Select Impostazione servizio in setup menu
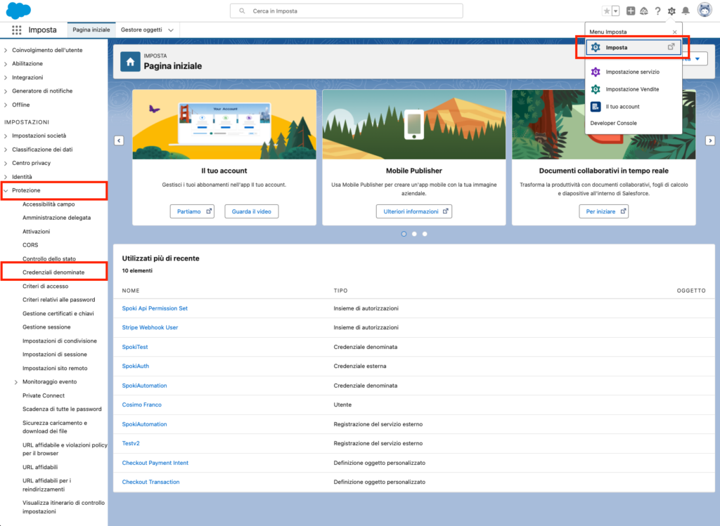Viewport: 720px width, 526px height. point(632,72)
